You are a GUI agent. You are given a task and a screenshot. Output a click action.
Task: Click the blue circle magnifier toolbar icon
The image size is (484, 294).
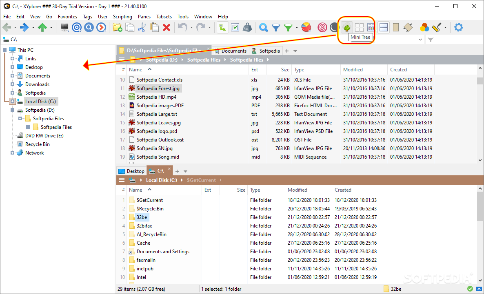(x=89, y=27)
